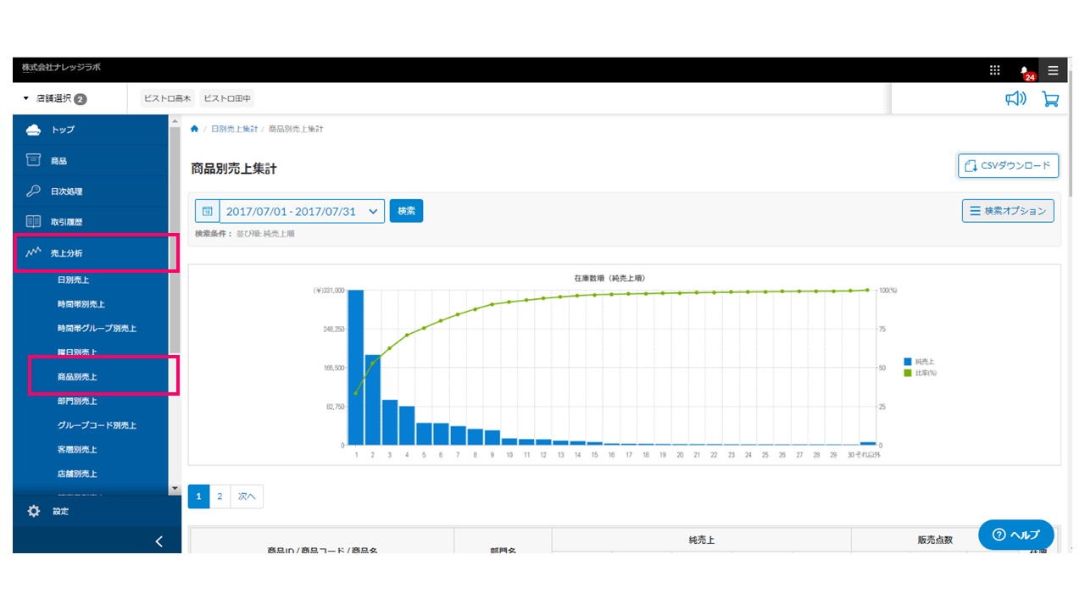This screenshot has width=1085, height=610.
Task: Click the home breadcrumb icon
Action: tap(195, 129)
